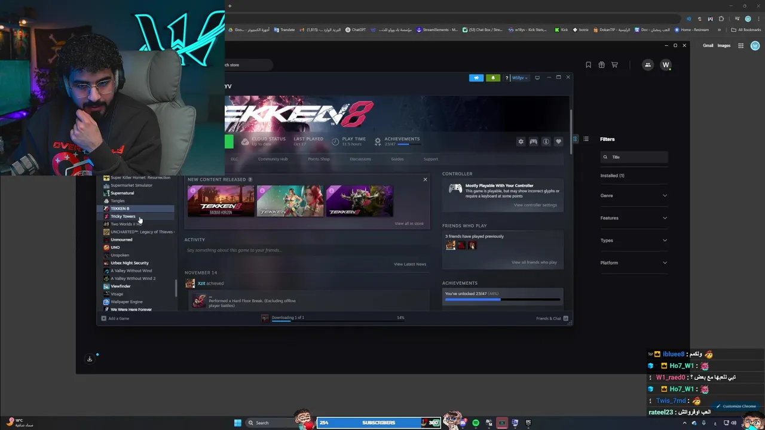Click Windows Start button
This screenshot has height=430, width=765.
[237, 423]
